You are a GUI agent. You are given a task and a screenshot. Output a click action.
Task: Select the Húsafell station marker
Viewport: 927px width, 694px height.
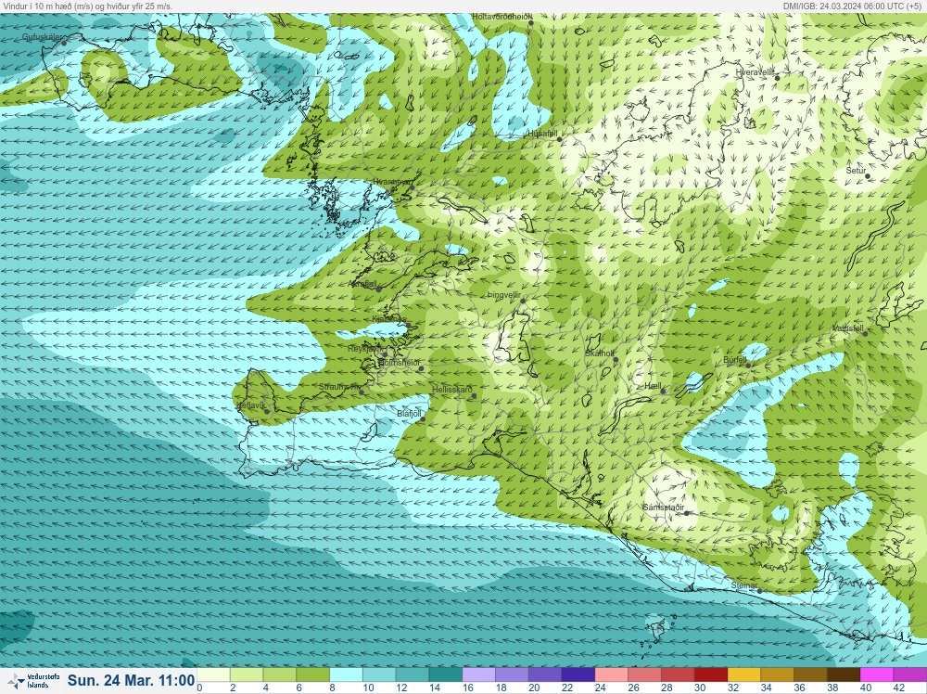tap(559, 139)
